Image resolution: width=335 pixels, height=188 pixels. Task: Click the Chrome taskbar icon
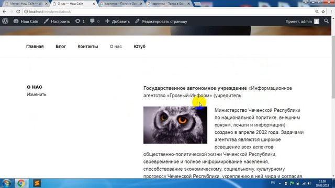click(x=21, y=183)
